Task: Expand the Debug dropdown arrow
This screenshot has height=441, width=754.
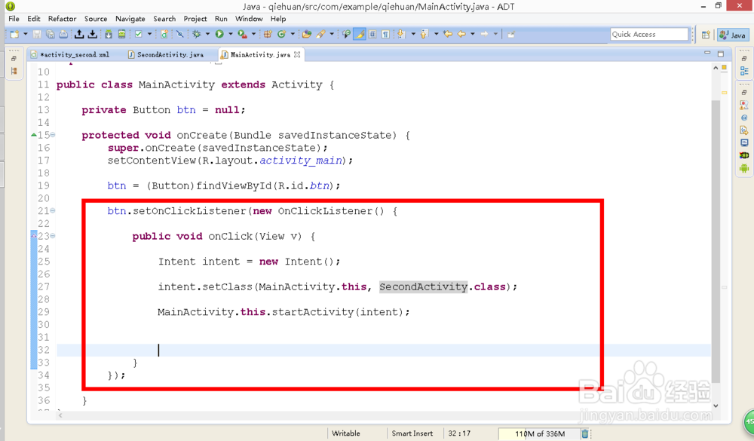Action: [208, 34]
